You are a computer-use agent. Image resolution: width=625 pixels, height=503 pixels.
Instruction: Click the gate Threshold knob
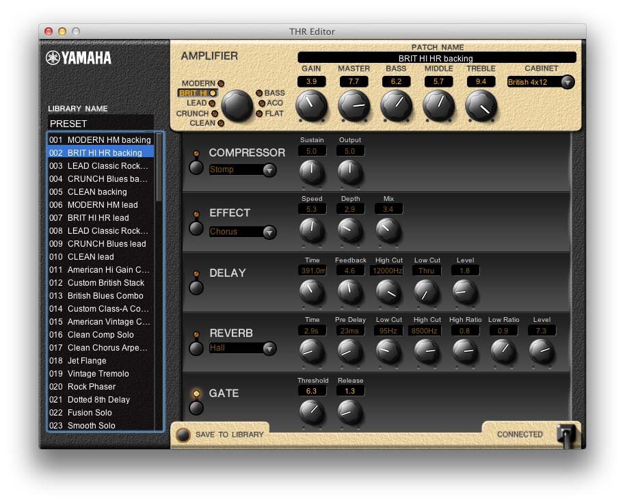311,412
